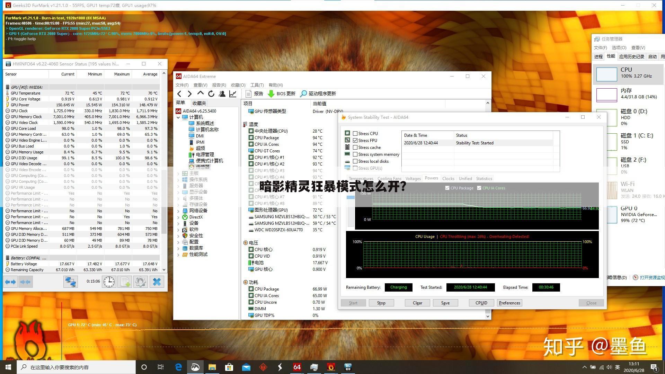665x374 pixels.
Task: Refresh the AIDA64 sensor page
Action: pos(211,93)
